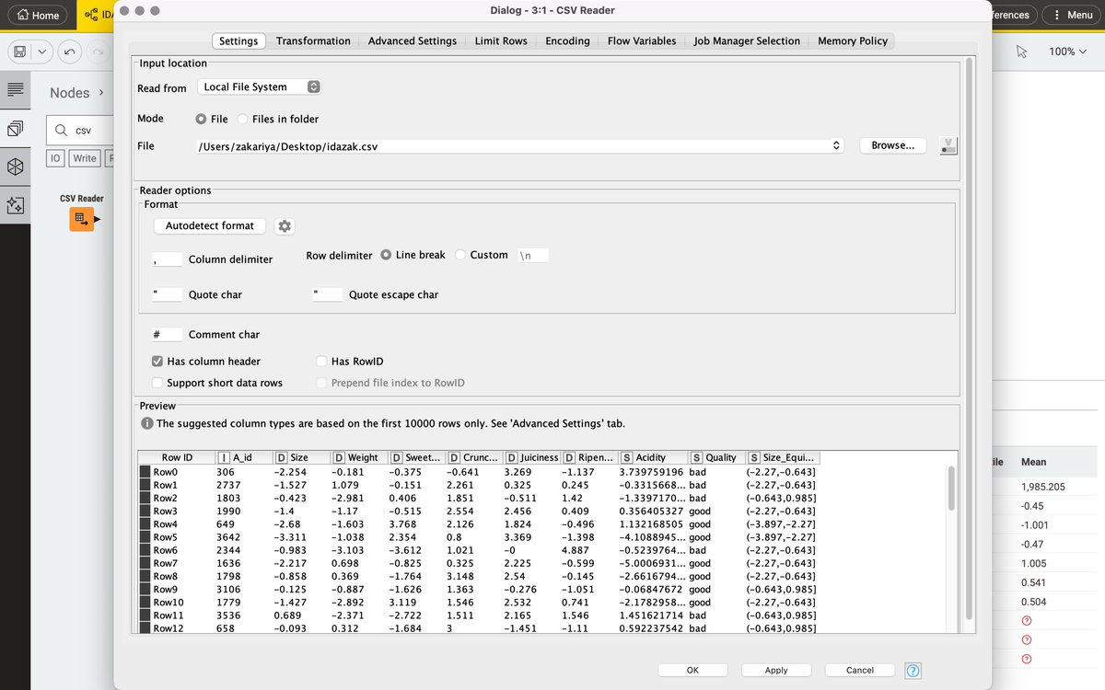Click the flow variable icon beside Browse
The width and height of the screenshot is (1105, 690).
click(x=948, y=145)
